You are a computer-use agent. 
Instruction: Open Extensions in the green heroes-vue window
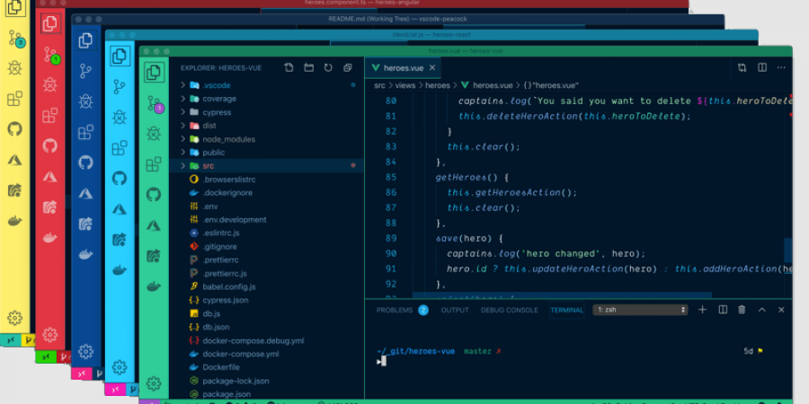[x=154, y=164]
